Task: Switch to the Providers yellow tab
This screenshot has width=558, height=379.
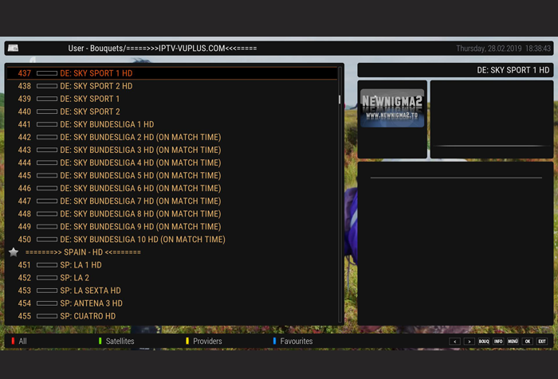Action: point(204,342)
